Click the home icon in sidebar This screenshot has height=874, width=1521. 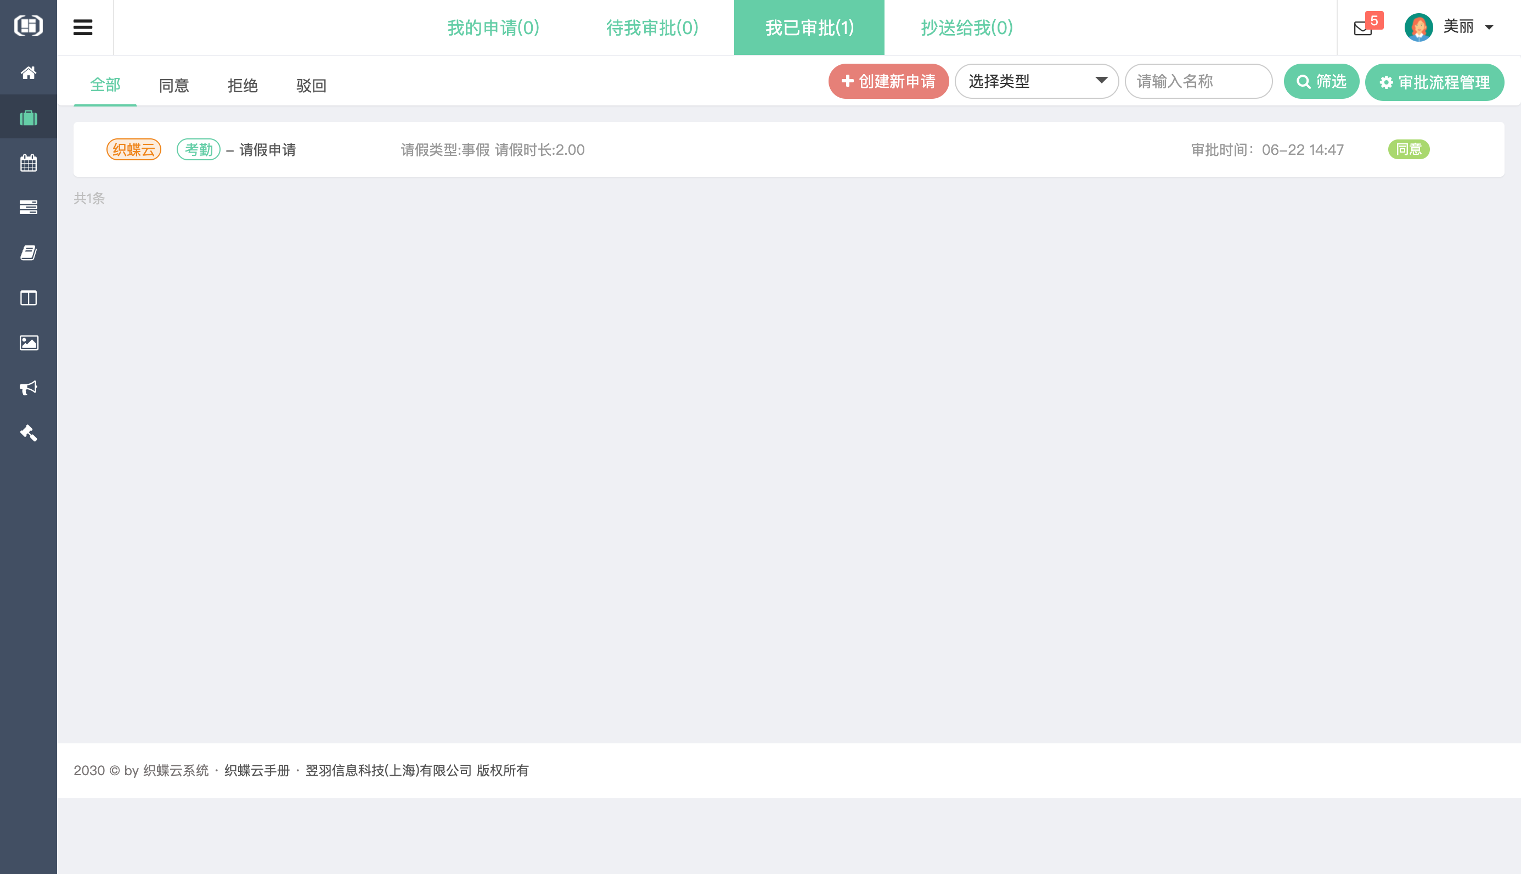[28, 72]
